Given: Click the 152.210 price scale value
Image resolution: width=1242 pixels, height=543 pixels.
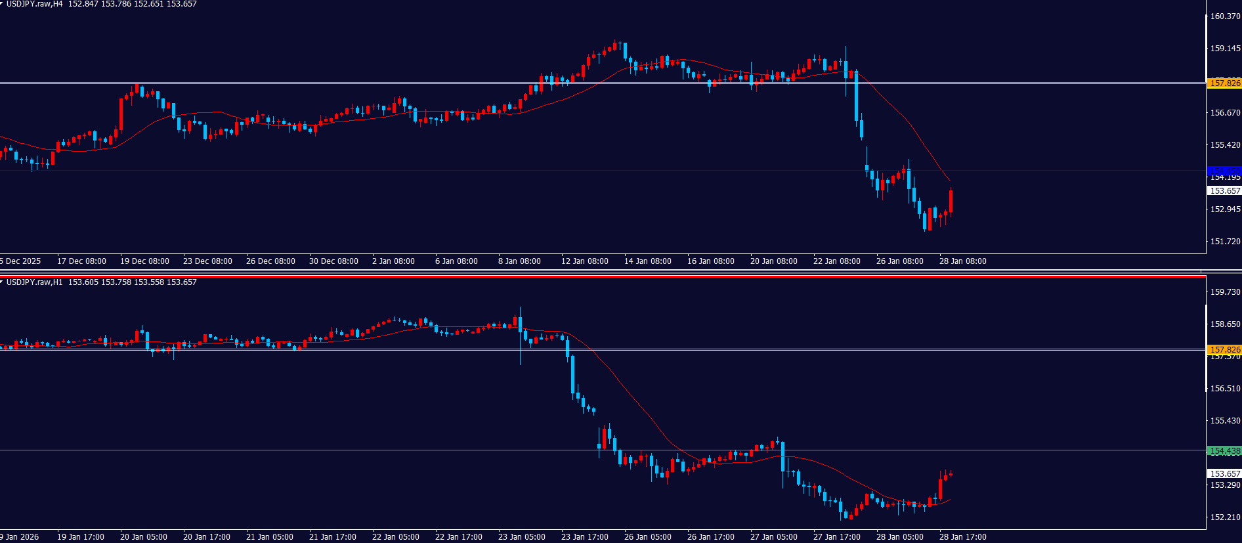Looking at the screenshot, I should pos(1225,517).
